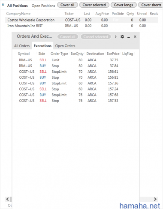
Task: Select COST~US SELL Stop execution at 157.24
Action: point(75,89)
